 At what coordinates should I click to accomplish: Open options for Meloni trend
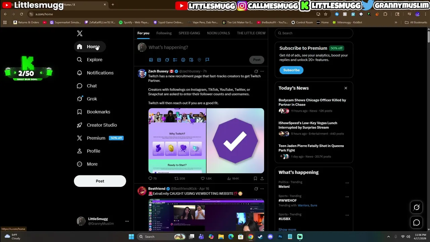pyautogui.click(x=347, y=183)
